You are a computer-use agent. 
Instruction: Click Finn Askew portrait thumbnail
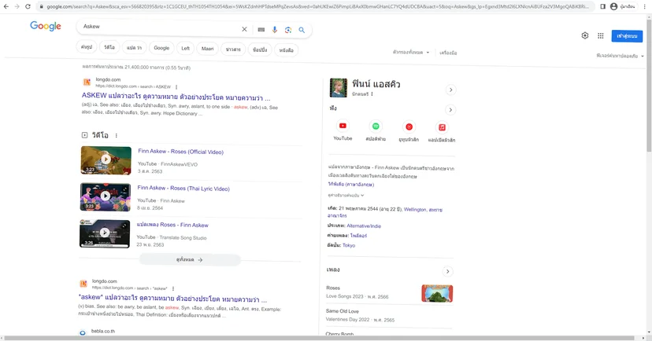coord(339,87)
